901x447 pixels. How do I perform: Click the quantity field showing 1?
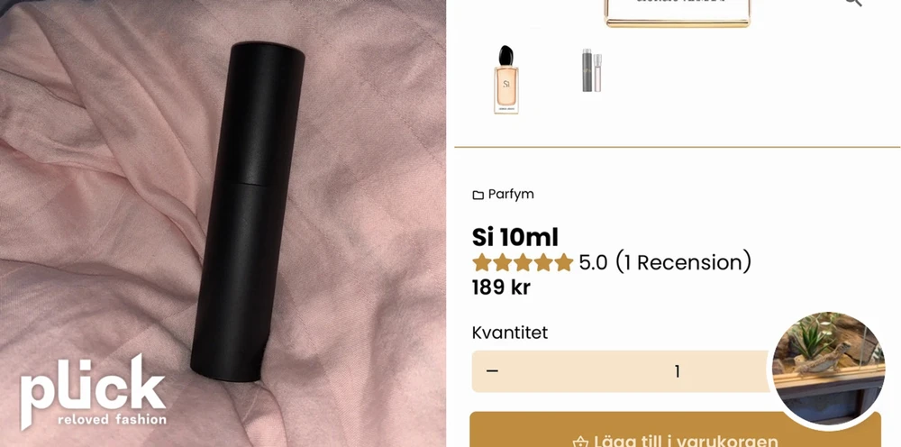677,371
